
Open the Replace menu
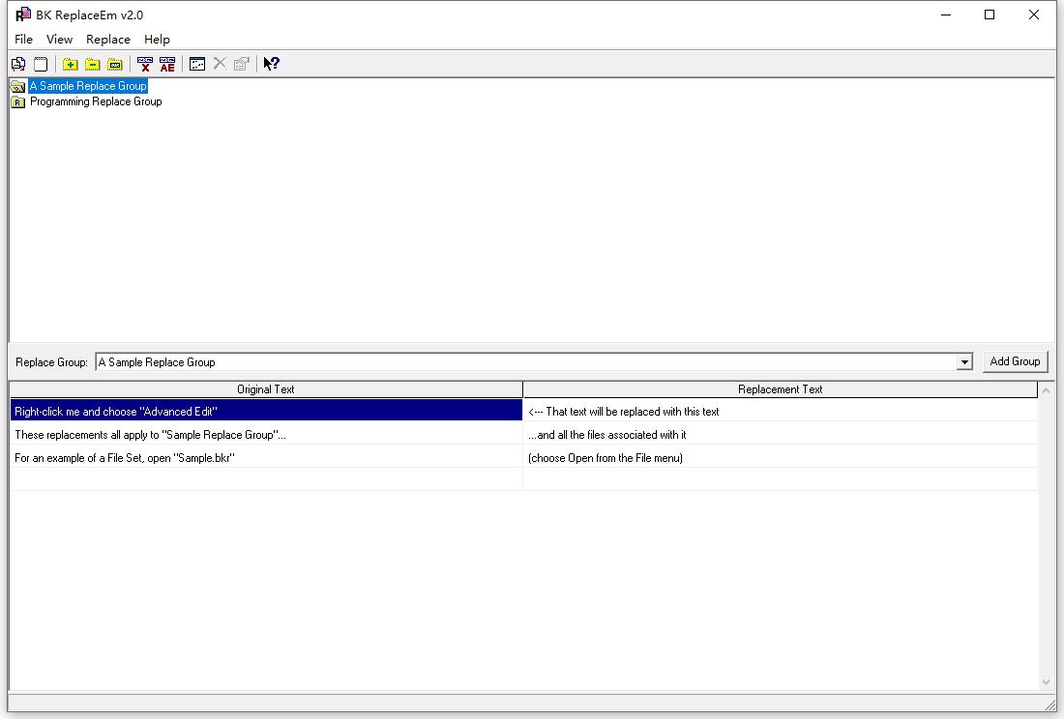pyautogui.click(x=108, y=40)
